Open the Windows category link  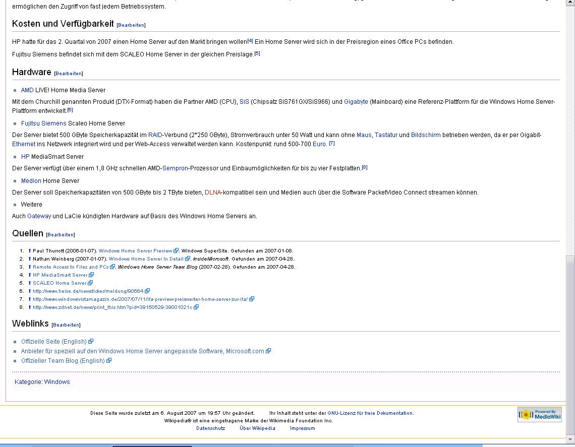(57, 382)
